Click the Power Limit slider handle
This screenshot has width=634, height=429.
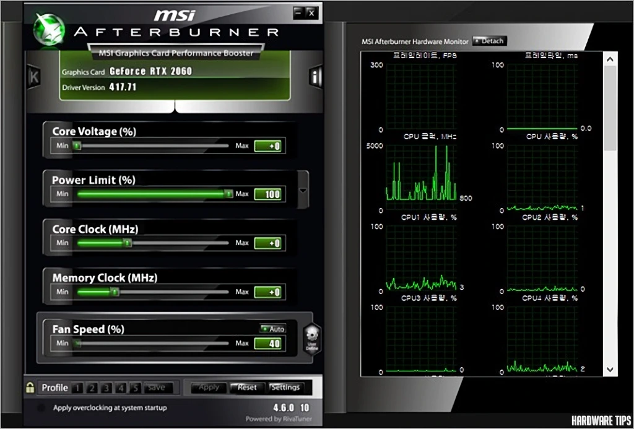tap(228, 194)
